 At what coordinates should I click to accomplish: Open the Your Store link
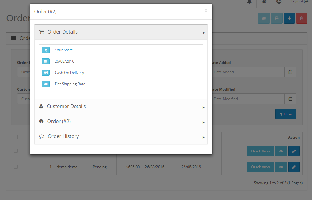coord(64,50)
